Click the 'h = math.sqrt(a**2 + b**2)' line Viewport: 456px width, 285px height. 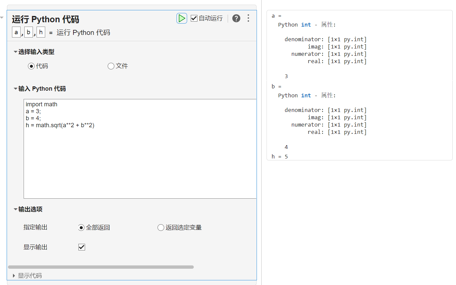(x=60, y=125)
